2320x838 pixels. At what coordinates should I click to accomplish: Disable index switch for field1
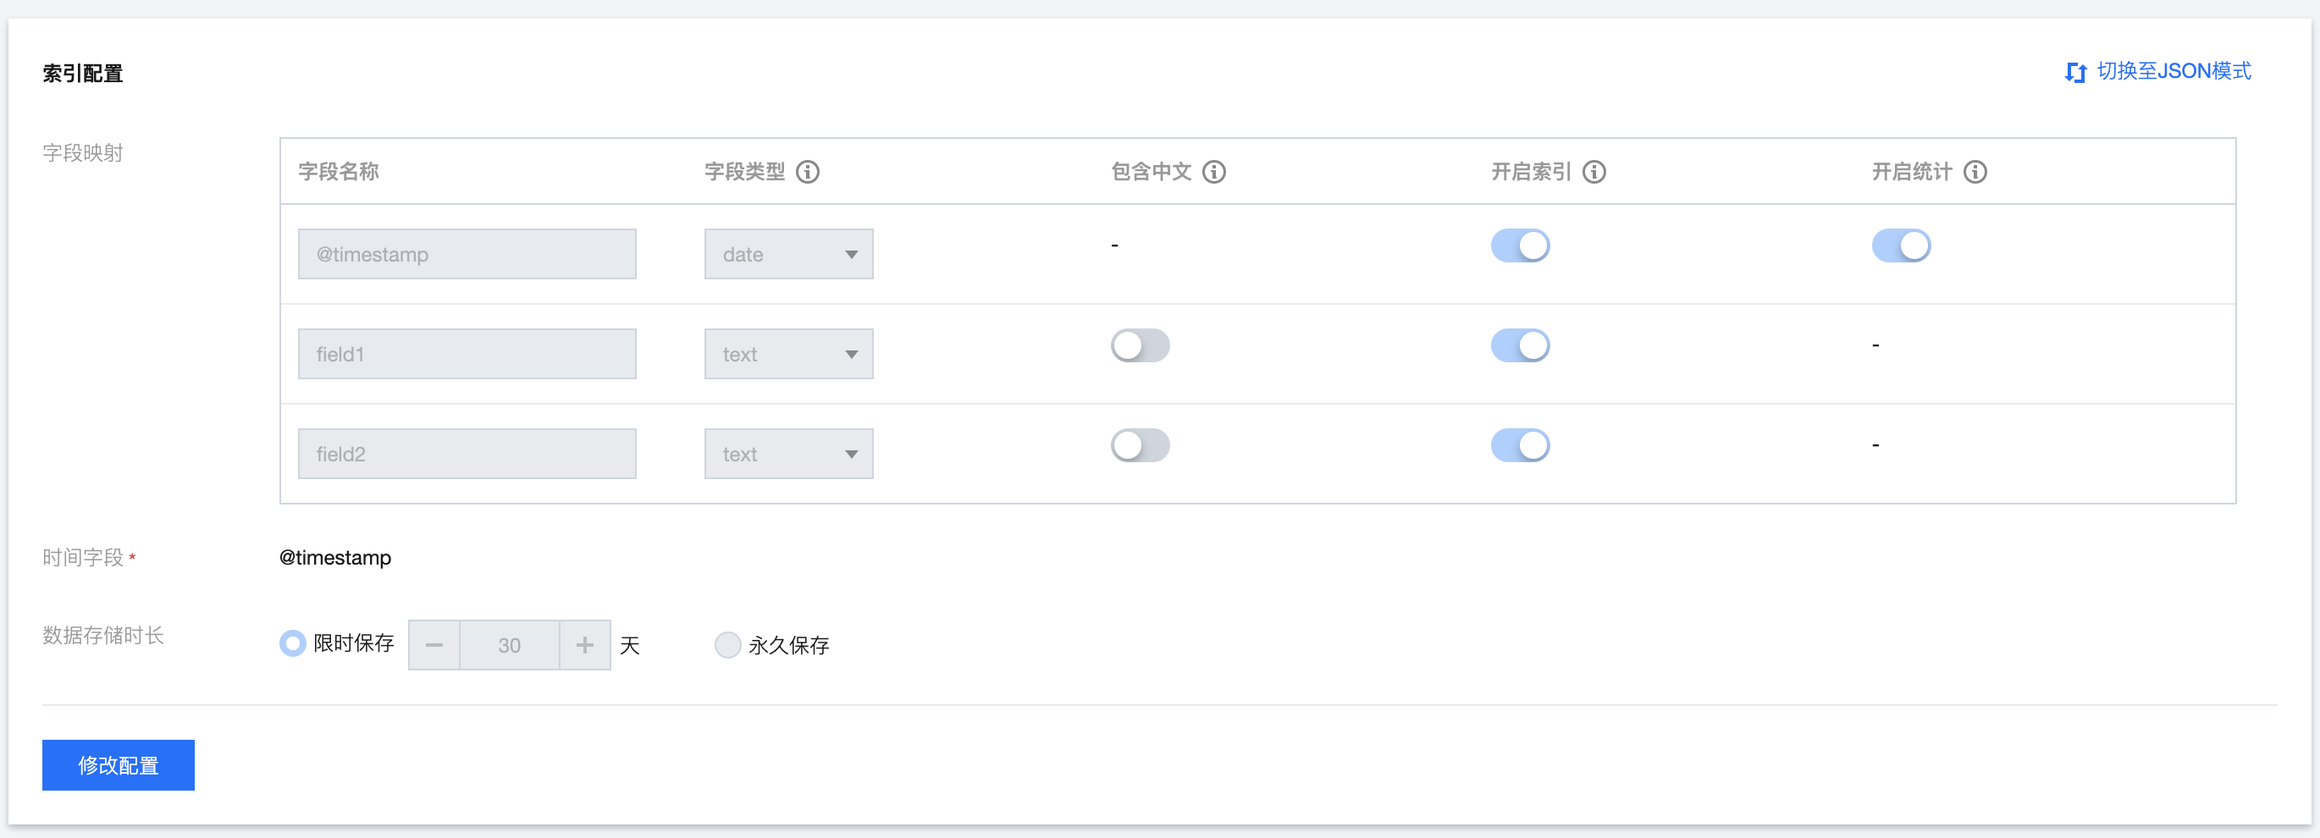[x=1520, y=345]
